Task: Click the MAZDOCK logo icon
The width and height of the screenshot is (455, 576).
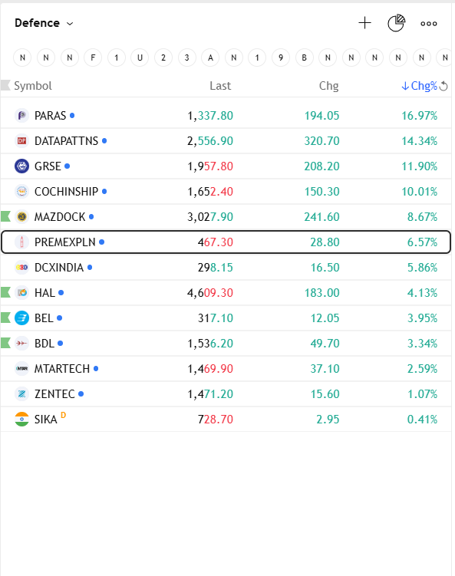Action: click(x=21, y=217)
